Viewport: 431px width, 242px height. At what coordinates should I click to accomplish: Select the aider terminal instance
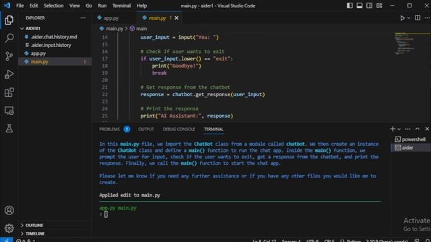[x=410, y=148]
